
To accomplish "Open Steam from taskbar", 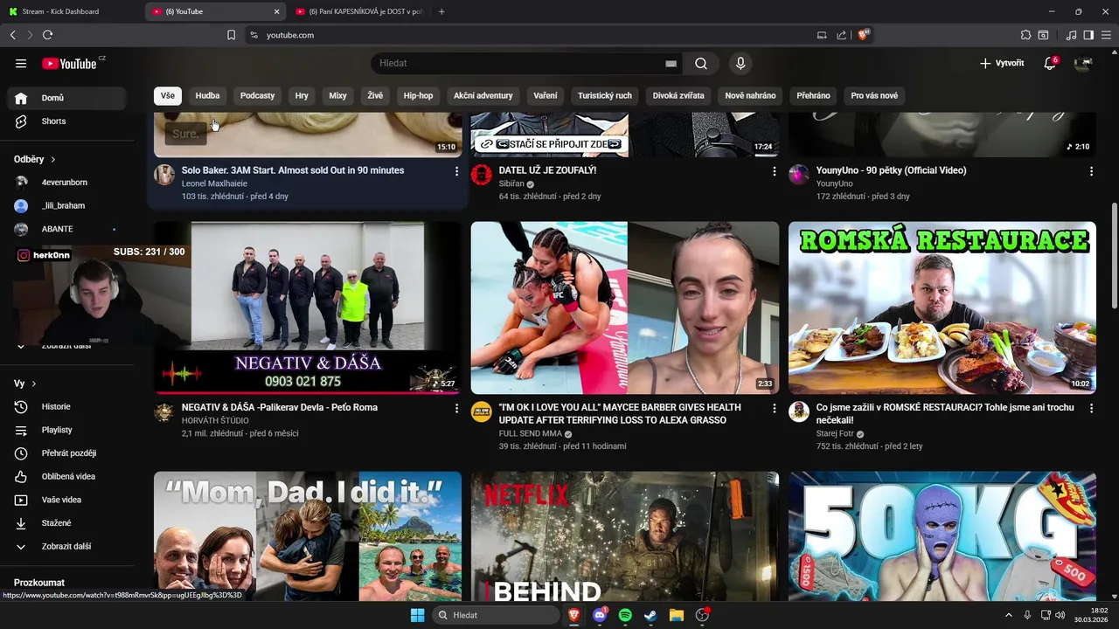I will (650, 615).
